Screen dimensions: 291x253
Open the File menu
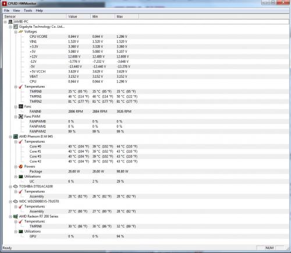(x=6, y=10)
